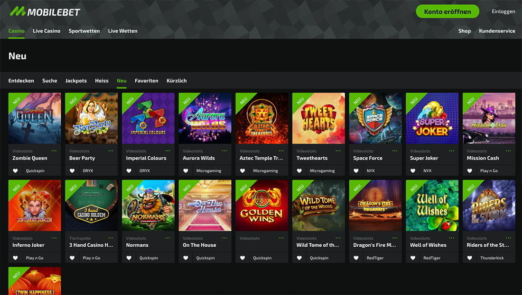Favorite Aztec Temple Treasures with heart icon
Screen dimensions: 522x295
242,171
